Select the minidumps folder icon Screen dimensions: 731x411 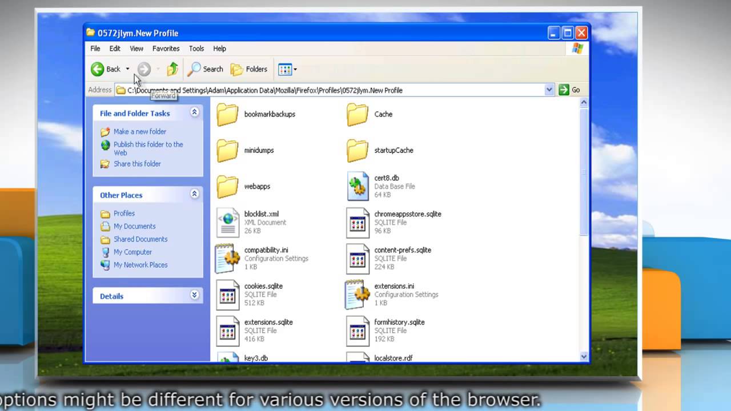click(227, 150)
